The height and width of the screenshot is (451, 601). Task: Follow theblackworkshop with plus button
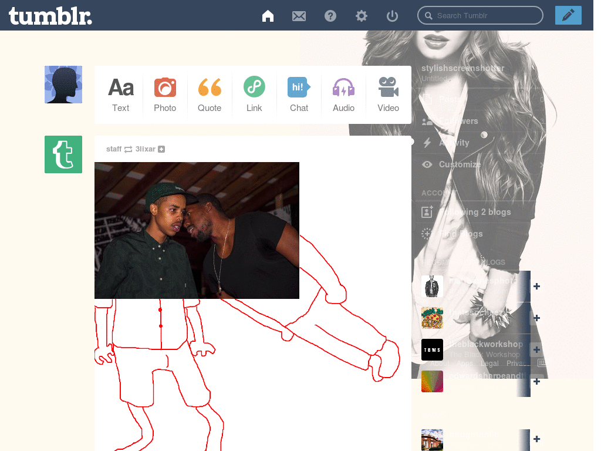536,350
